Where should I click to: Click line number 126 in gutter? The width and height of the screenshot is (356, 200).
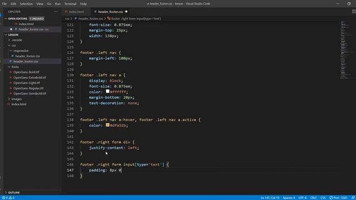tap(70, 53)
